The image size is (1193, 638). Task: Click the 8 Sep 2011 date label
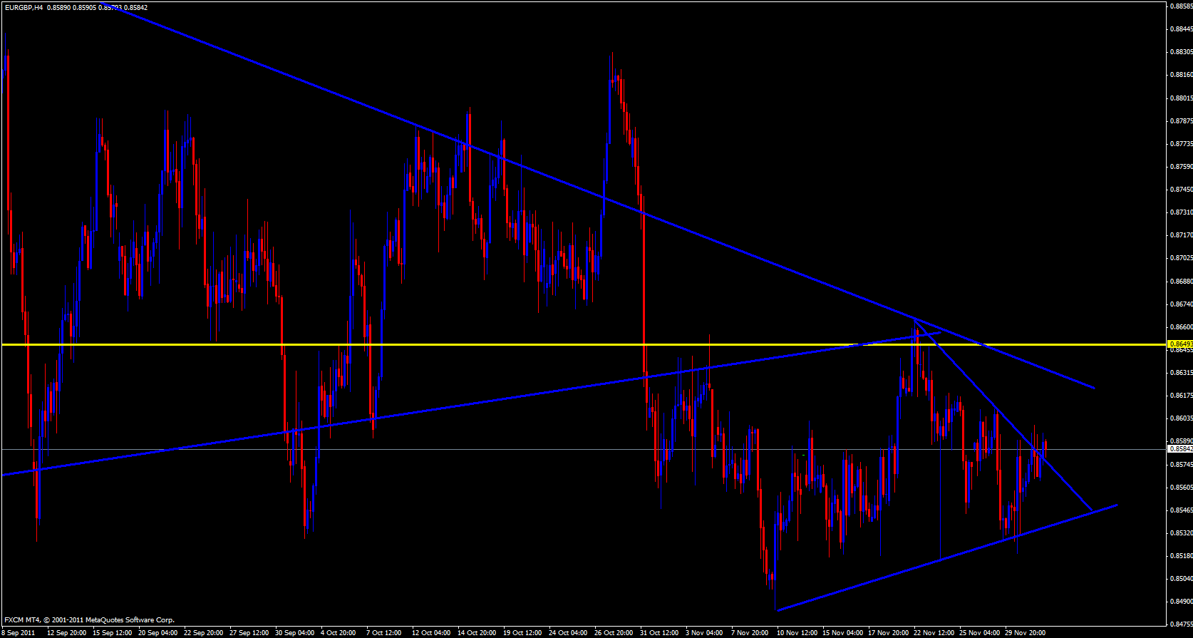click(19, 632)
